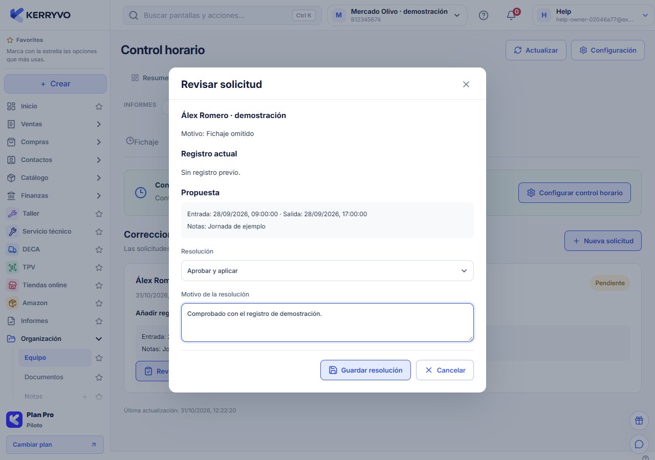Open the gift icon button
Screen dimensions: 655x460
pyautogui.click(x=639, y=421)
